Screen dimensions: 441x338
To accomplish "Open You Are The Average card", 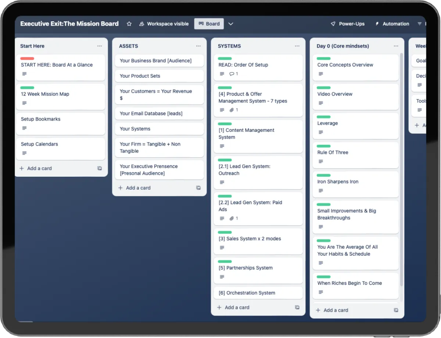I will (355, 253).
